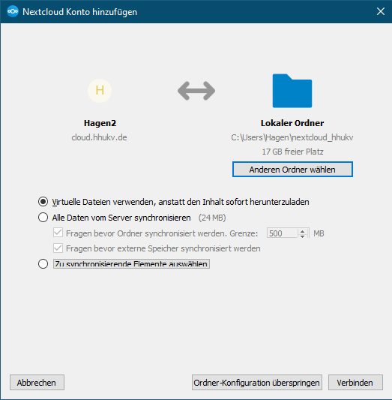Click Ordner-Konfiguration überspringen button

click(x=257, y=383)
